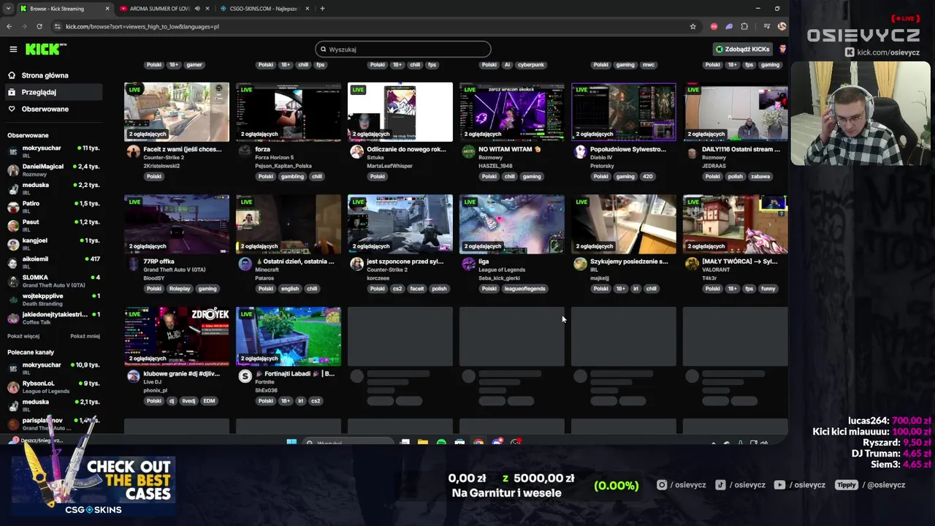Select the EDM tag under klubowe granie

pyautogui.click(x=209, y=401)
